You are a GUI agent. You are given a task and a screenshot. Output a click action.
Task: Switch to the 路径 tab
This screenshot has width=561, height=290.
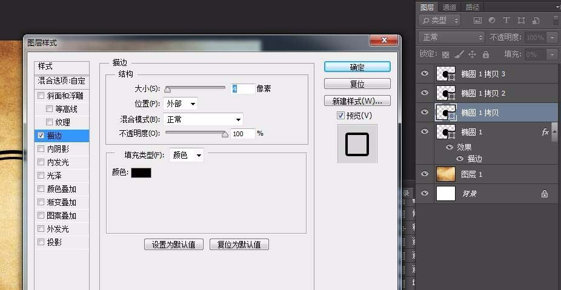pyautogui.click(x=473, y=7)
